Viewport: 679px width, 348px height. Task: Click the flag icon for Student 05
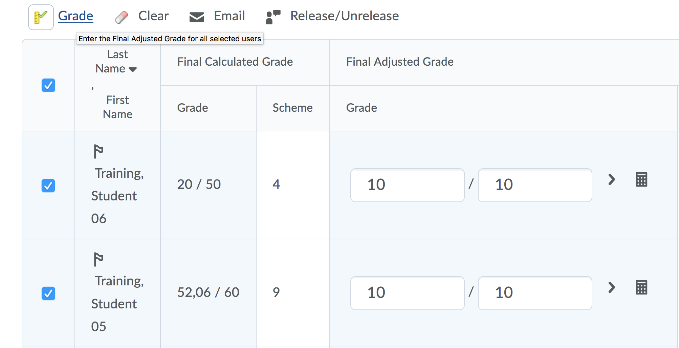tap(98, 259)
